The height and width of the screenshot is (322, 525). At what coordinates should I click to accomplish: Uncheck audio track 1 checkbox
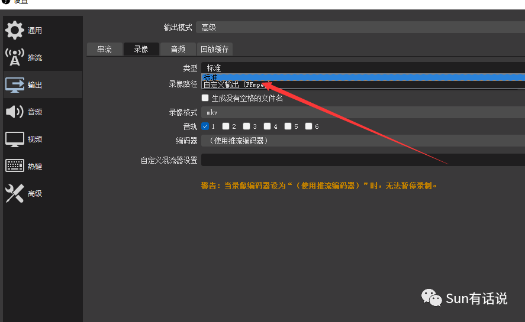pyautogui.click(x=205, y=126)
